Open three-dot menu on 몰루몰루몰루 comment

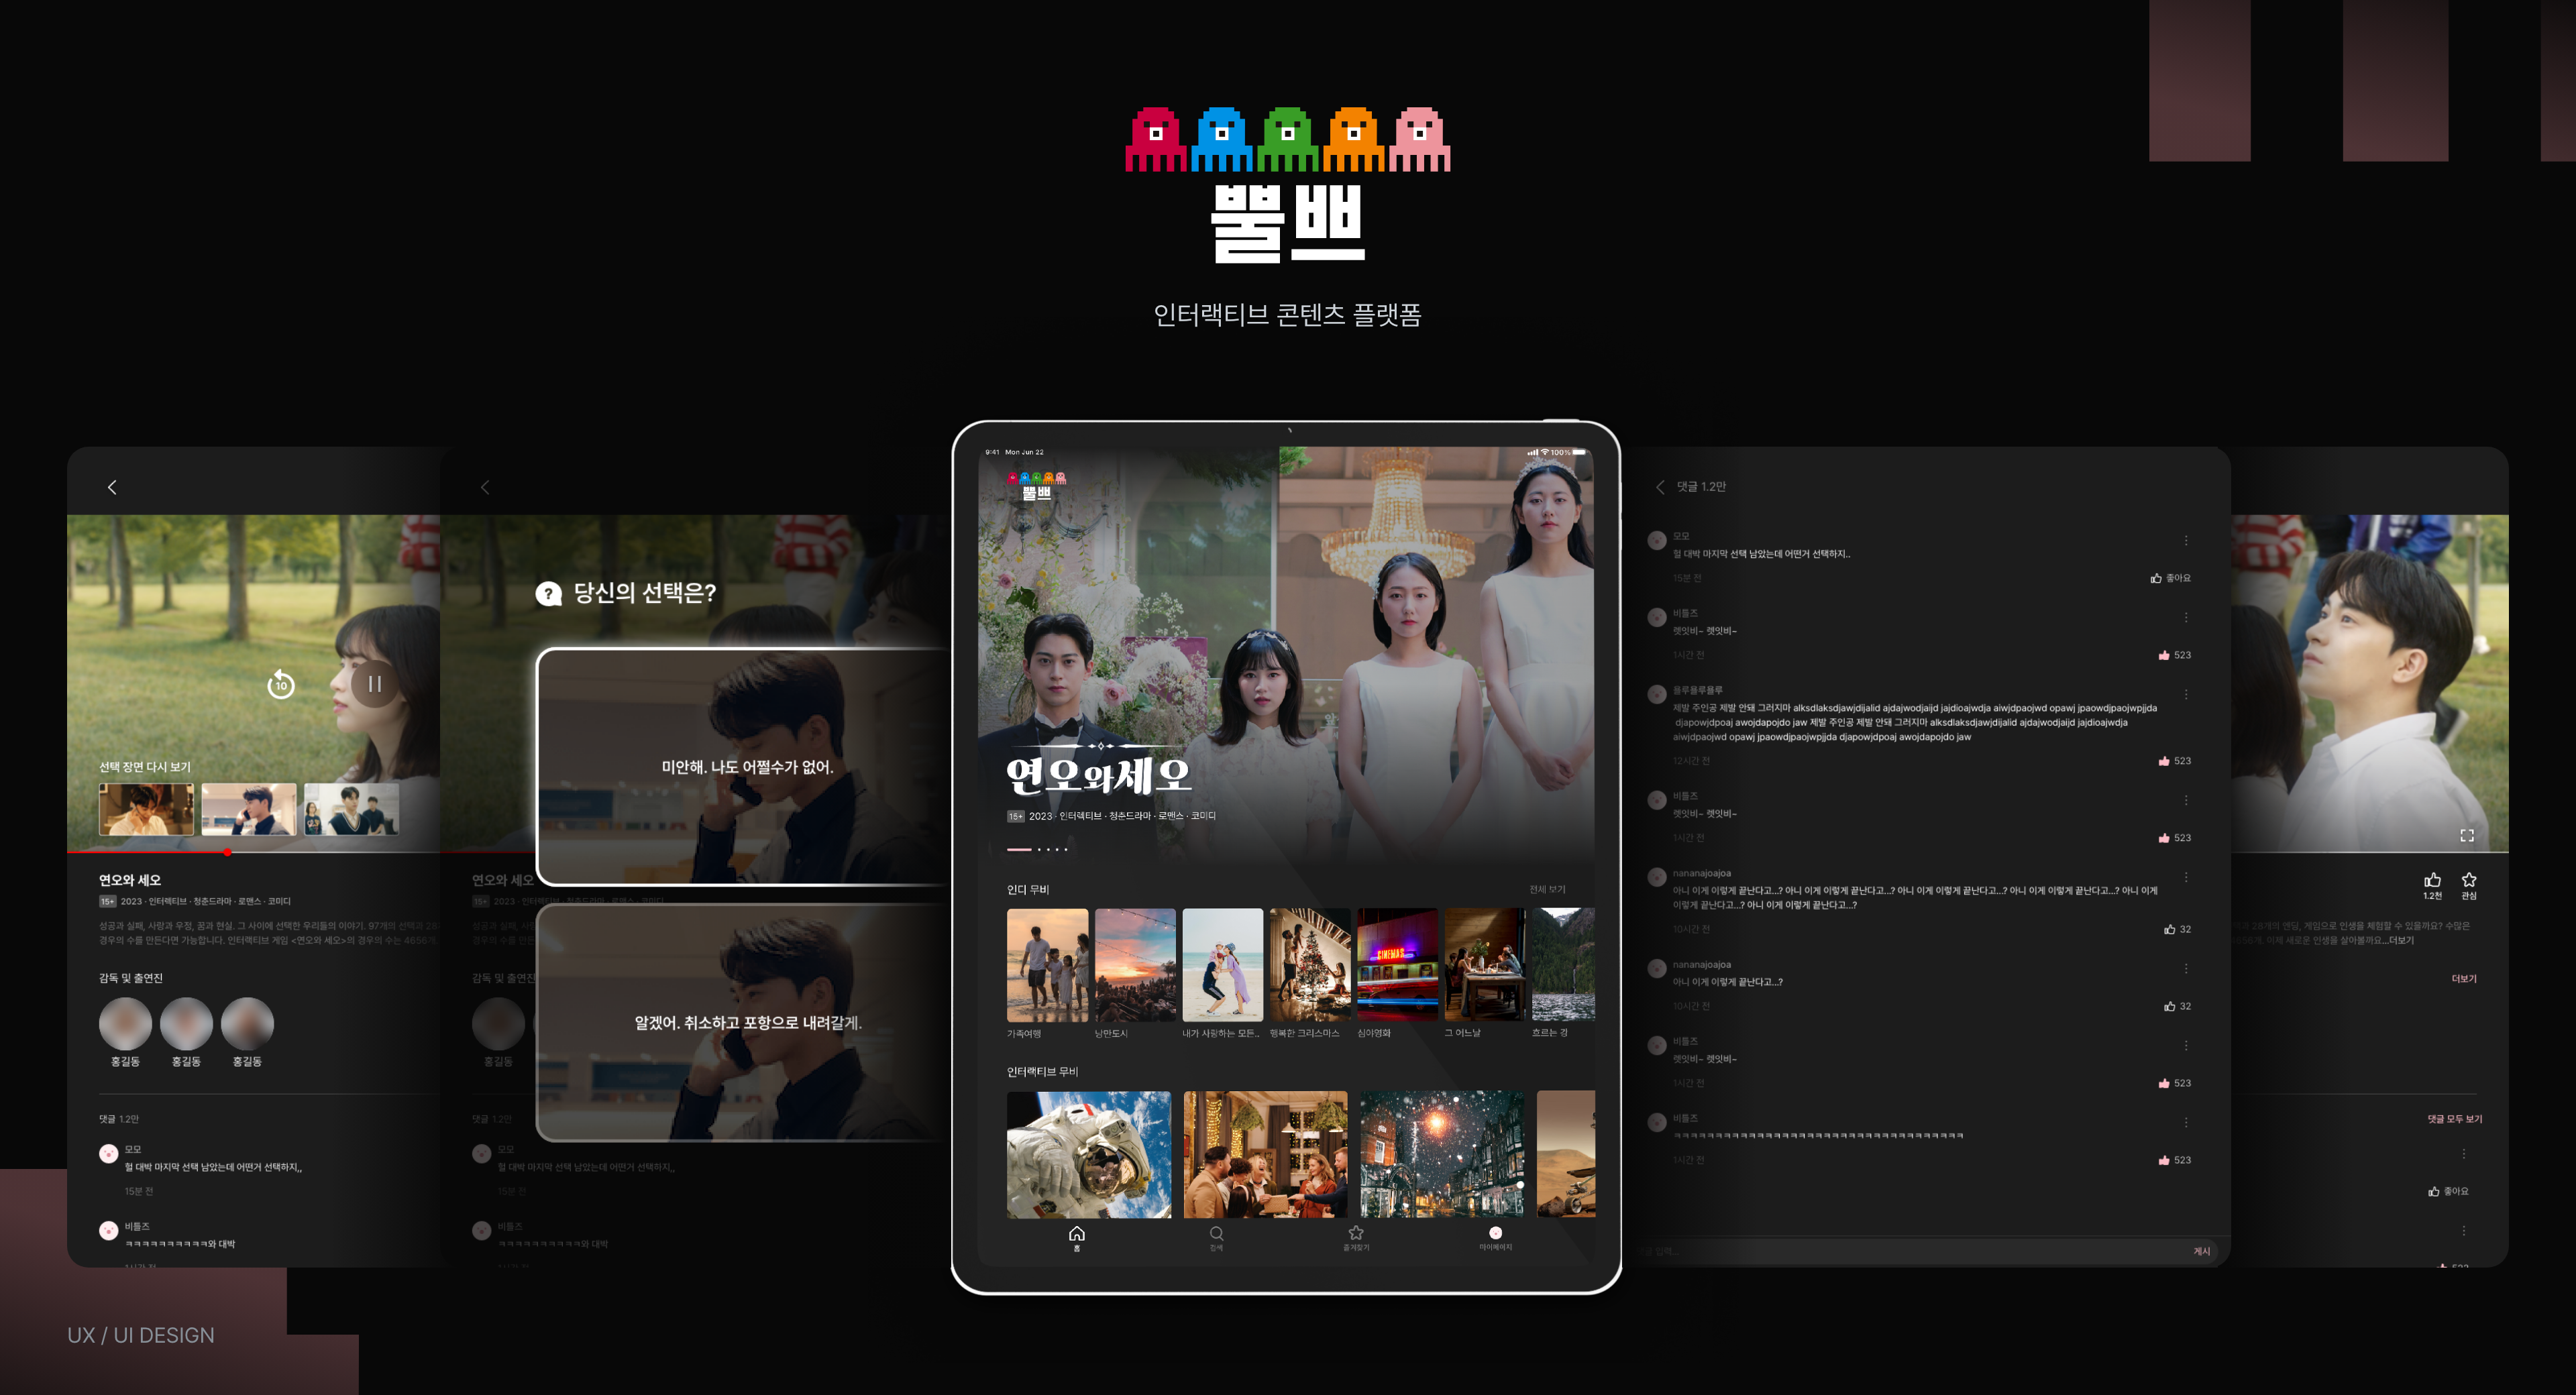[x=2186, y=694]
